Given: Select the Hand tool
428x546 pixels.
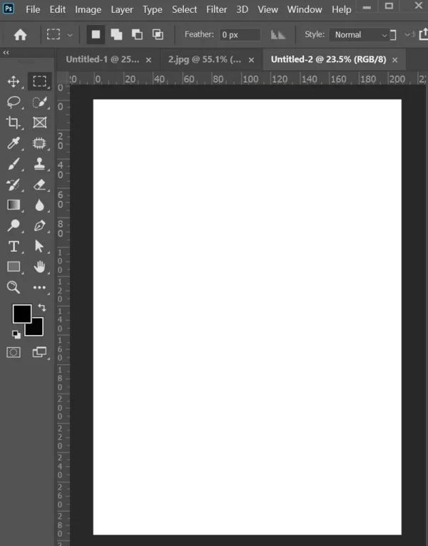Looking at the screenshot, I should tap(39, 267).
